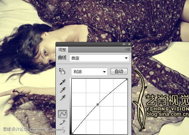Switch to the 调整 adjustments tab
The image size is (189, 135).
pyautogui.click(x=62, y=50)
